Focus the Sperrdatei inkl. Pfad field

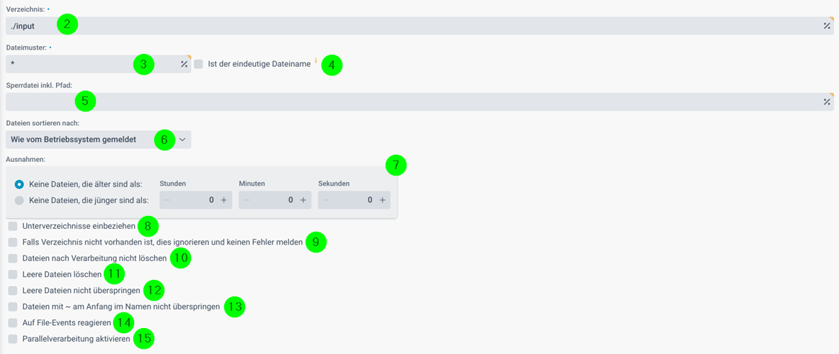pyautogui.click(x=420, y=102)
